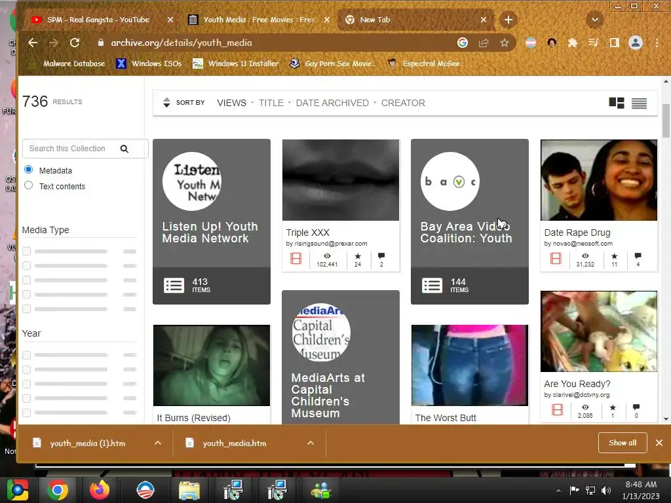Switch to the Youth Media tab
The image size is (671, 503).
[258, 20]
